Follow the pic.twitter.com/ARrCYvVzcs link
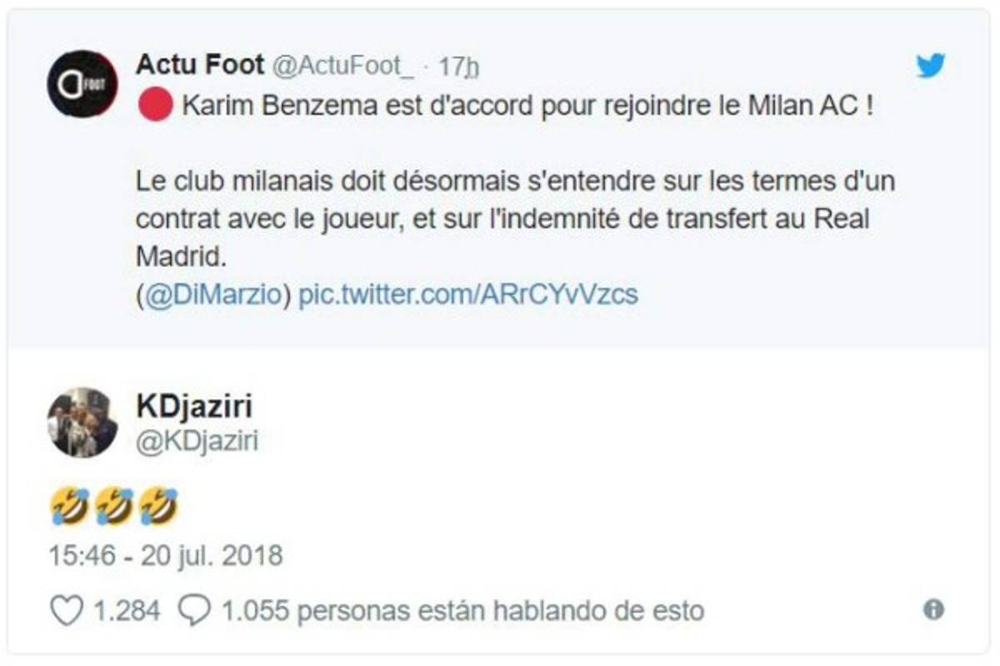 (x=467, y=294)
